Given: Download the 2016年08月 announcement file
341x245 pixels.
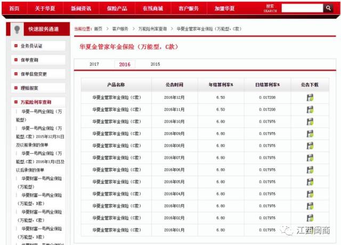Looking at the screenshot, I should coord(310,146).
